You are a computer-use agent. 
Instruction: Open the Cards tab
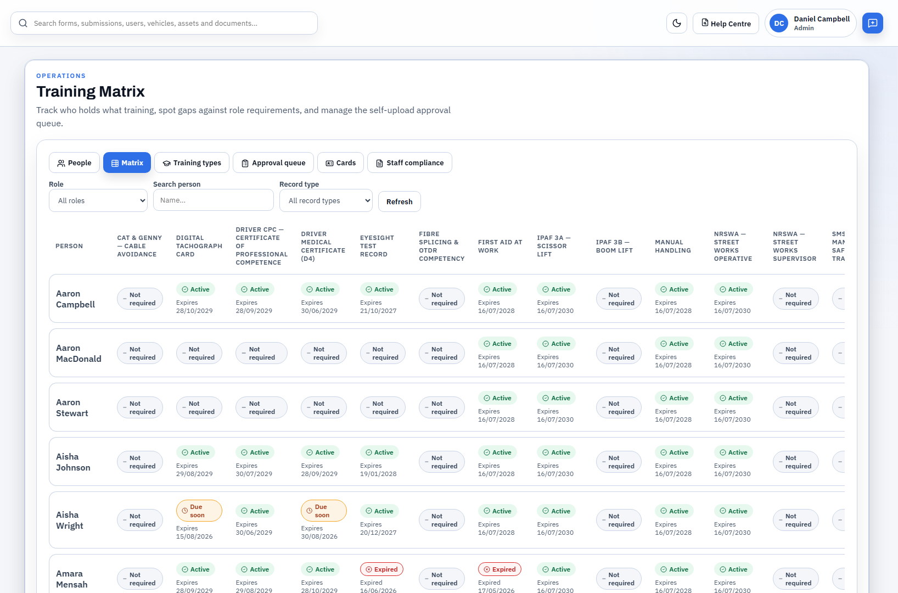(x=340, y=163)
